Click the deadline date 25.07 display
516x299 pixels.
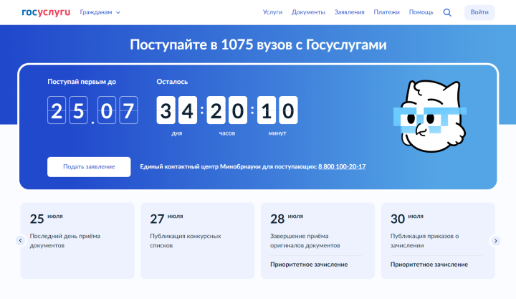tap(92, 110)
